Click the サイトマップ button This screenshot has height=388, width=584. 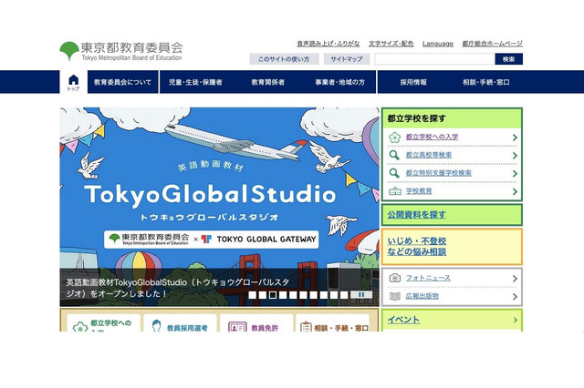tap(347, 59)
